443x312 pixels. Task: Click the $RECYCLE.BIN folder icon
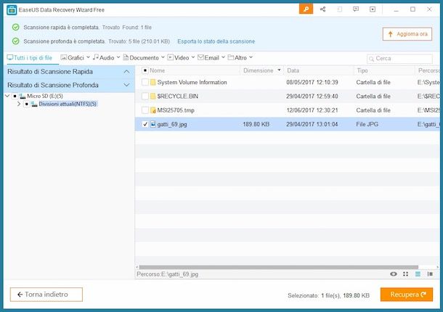point(153,97)
